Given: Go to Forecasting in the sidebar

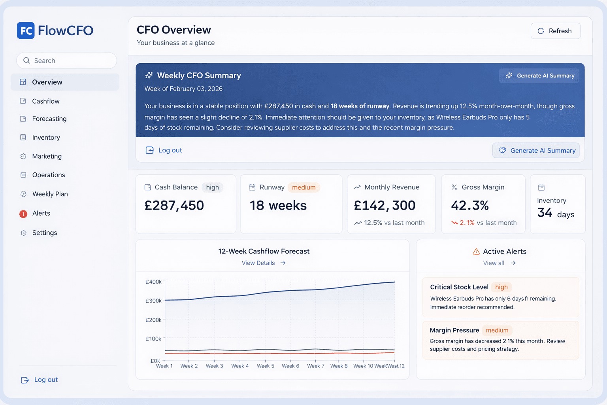Looking at the screenshot, I should click(49, 119).
